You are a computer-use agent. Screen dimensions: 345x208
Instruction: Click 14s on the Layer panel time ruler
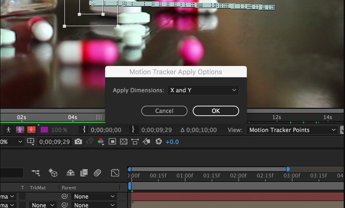327,117
